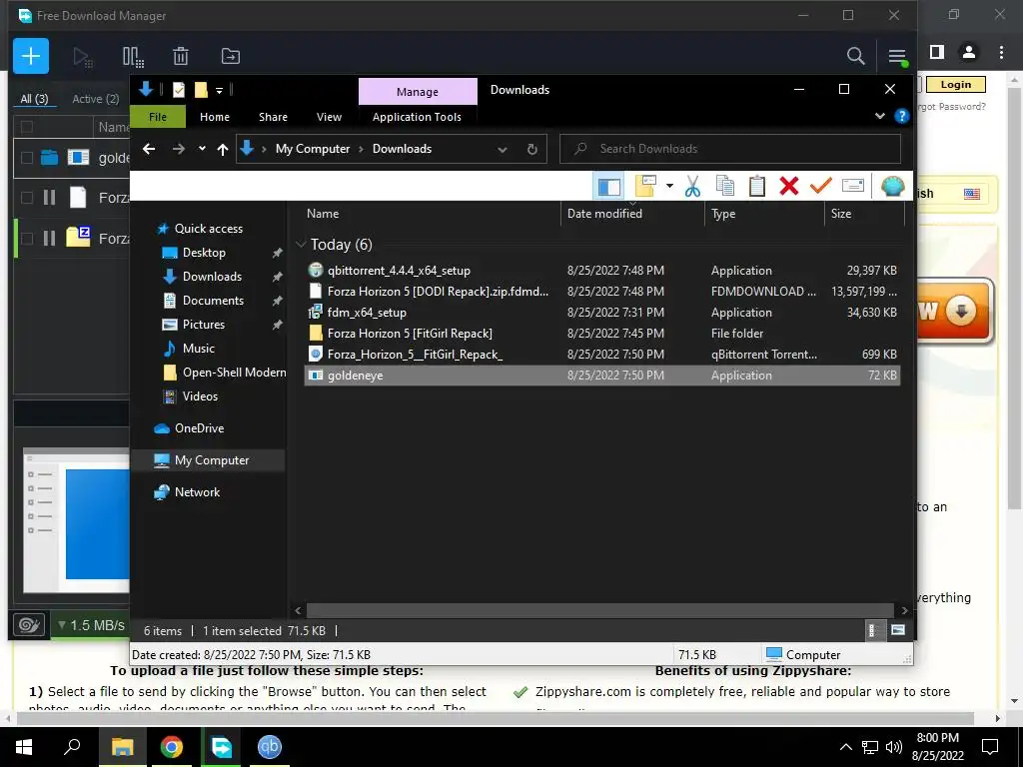The height and width of the screenshot is (767, 1023).
Task: Open search in Free Download Manager
Action: pyautogui.click(x=855, y=56)
